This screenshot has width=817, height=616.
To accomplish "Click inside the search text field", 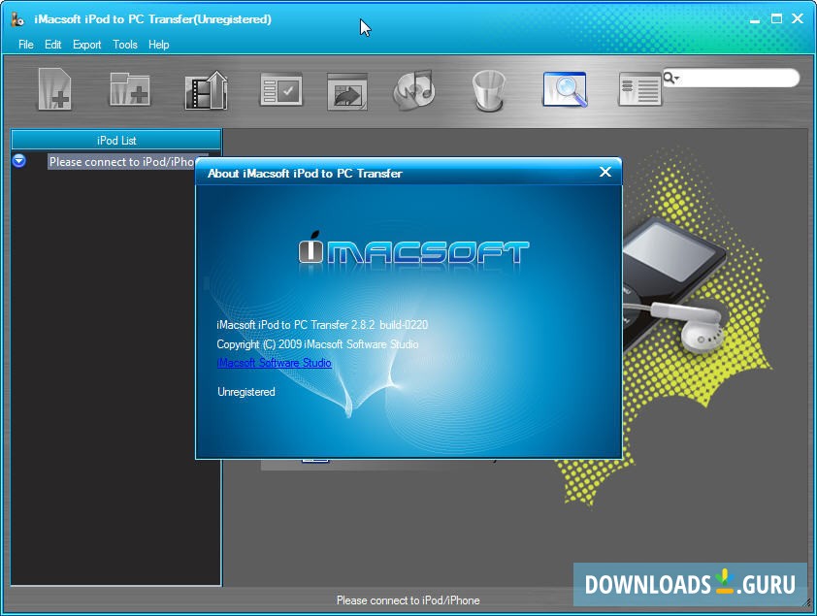I will (x=738, y=79).
